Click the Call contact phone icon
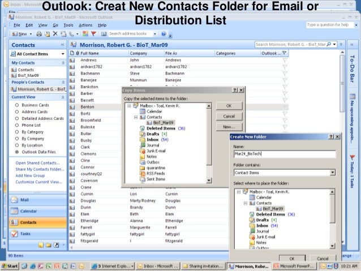 (x=72, y=34)
